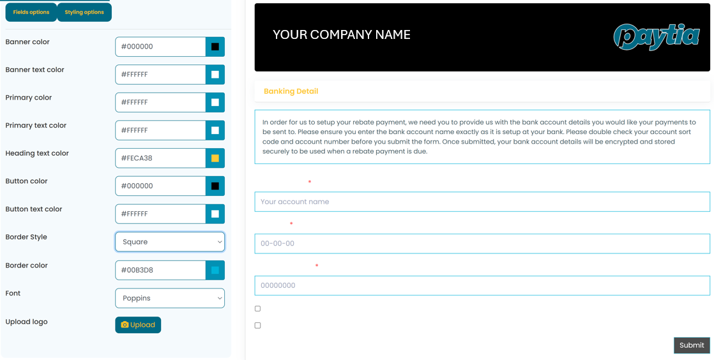Tick the second checkbox above Submit
The width and height of the screenshot is (714, 360).
click(258, 326)
